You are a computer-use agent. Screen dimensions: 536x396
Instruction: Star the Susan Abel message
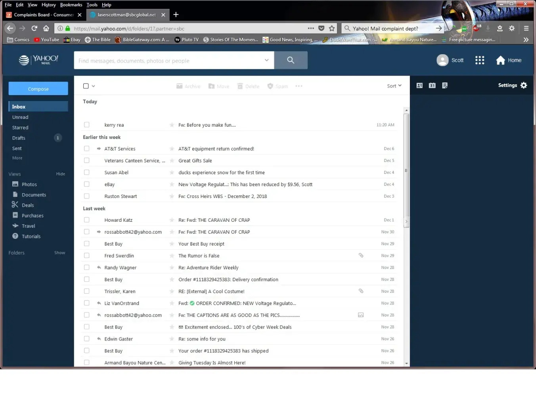[x=172, y=173]
